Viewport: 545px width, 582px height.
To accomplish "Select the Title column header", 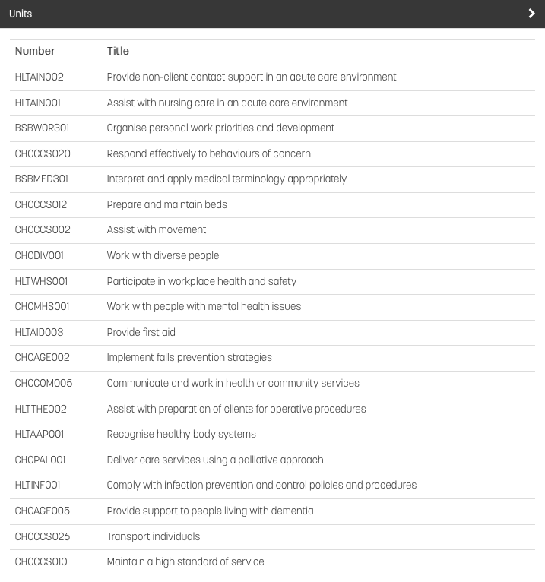I will 118,51.
